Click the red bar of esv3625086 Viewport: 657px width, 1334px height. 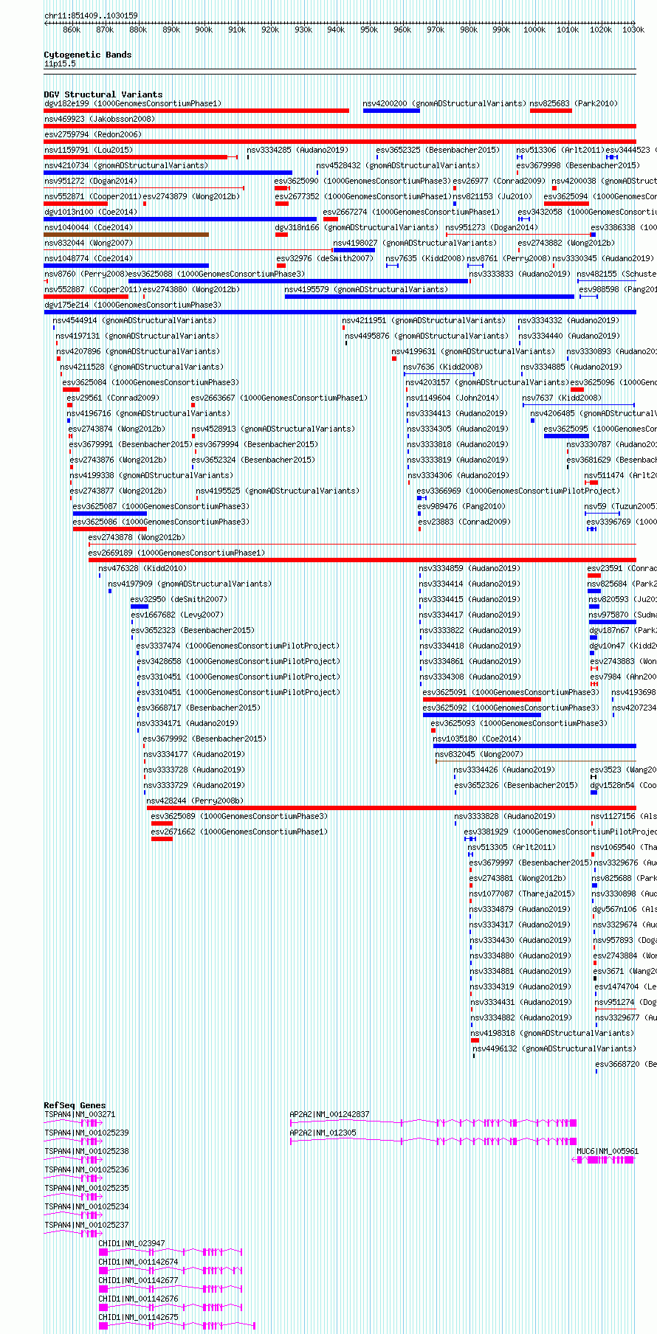(x=110, y=529)
